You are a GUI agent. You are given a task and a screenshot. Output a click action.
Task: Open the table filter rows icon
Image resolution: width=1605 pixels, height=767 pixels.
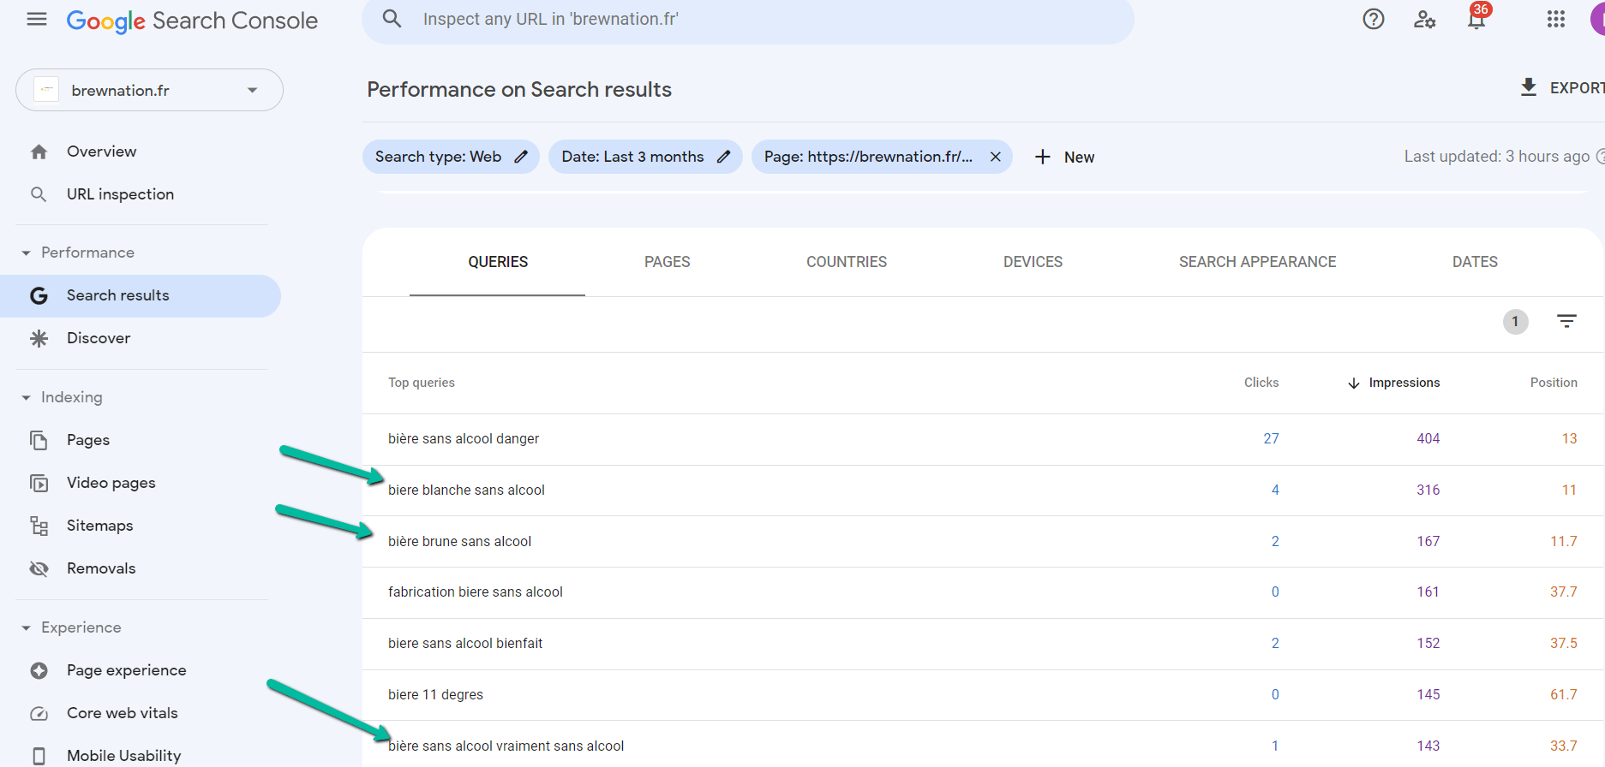1566,321
